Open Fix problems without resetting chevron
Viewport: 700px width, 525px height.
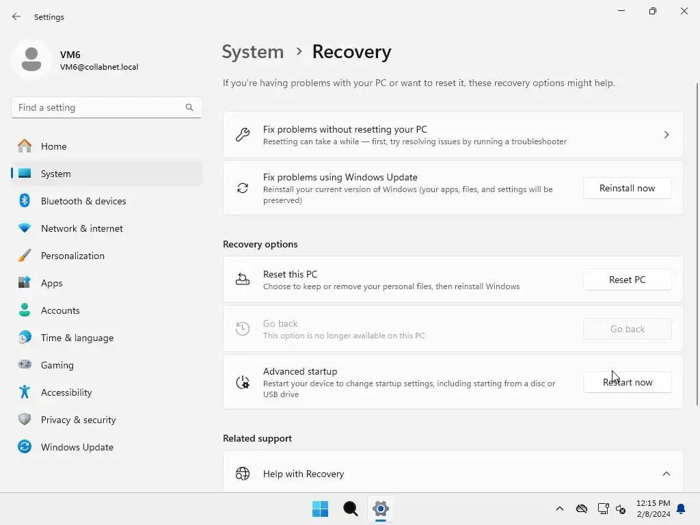pos(666,135)
